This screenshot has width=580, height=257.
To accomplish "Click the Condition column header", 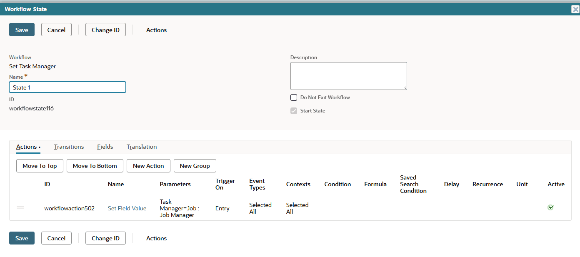I will 337,184.
